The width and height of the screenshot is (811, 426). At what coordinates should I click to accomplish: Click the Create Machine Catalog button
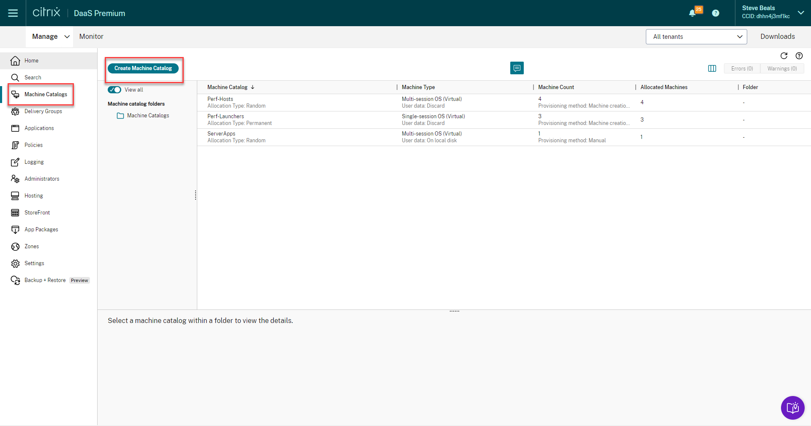coord(143,68)
